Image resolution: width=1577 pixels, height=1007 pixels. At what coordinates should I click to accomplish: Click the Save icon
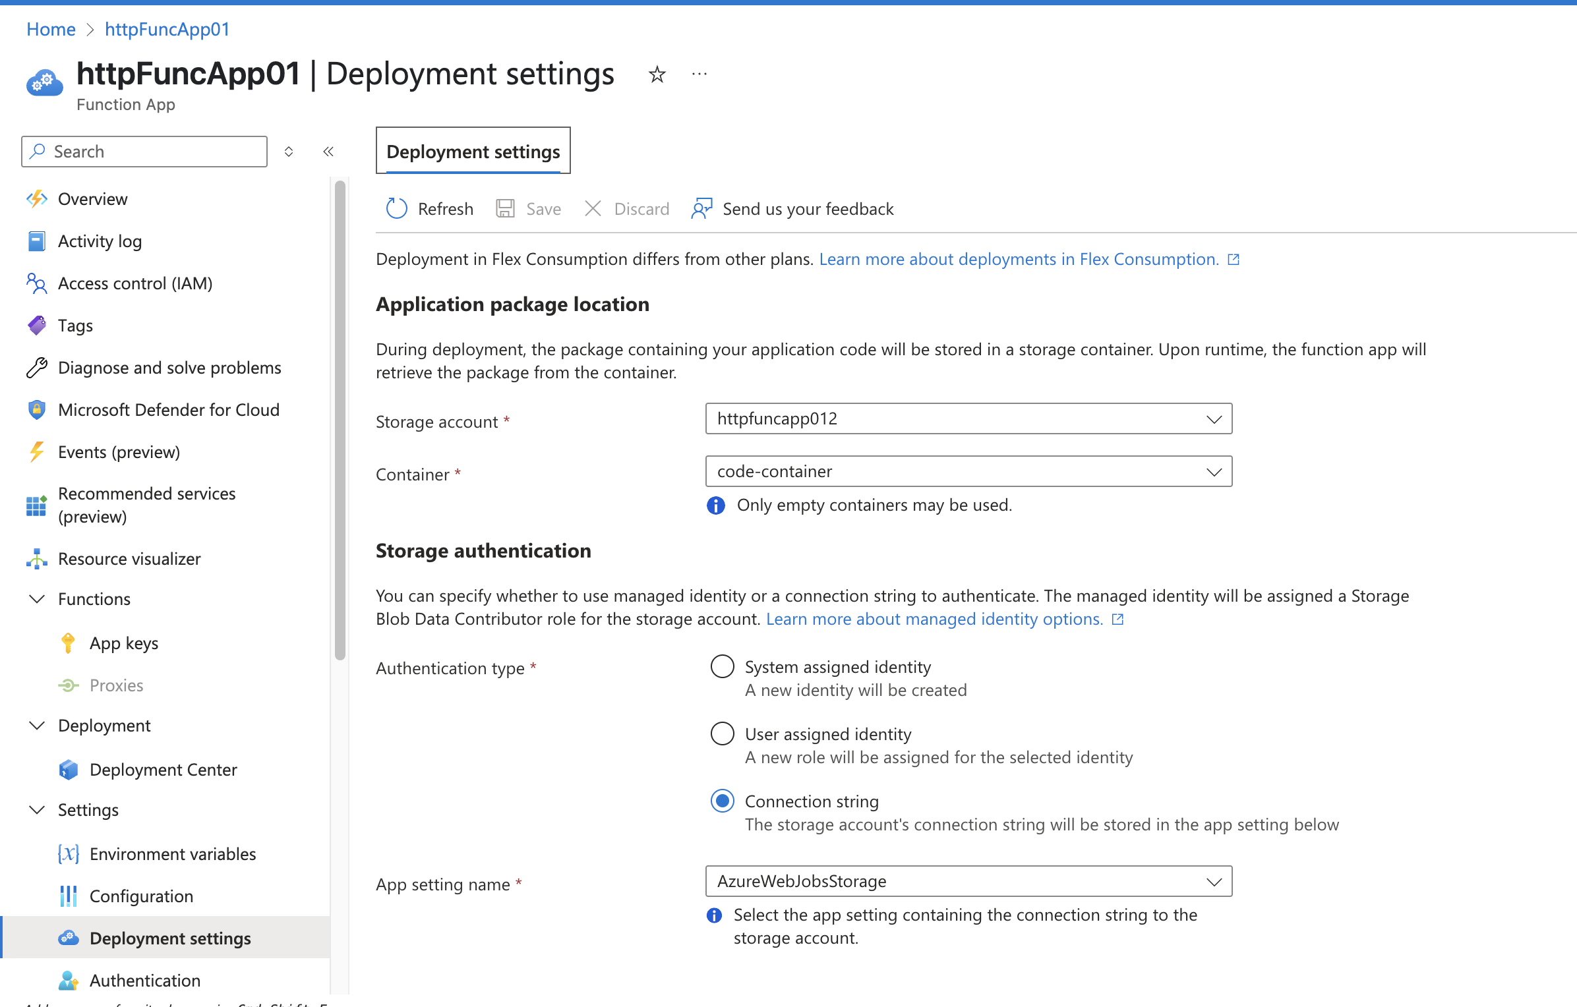click(505, 208)
